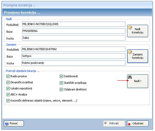
Task: Click the red dot icon on Odustani
Action: coord(129,124)
